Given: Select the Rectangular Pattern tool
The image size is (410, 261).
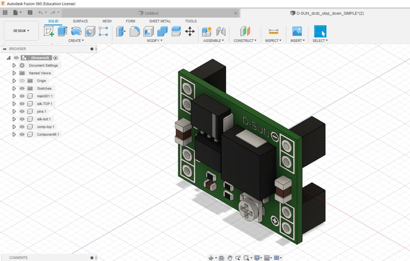Looking at the screenshot, I should click(103, 31).
